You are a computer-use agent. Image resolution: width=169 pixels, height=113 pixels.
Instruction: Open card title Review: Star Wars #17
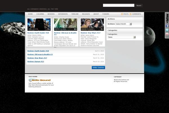(90, 33)
